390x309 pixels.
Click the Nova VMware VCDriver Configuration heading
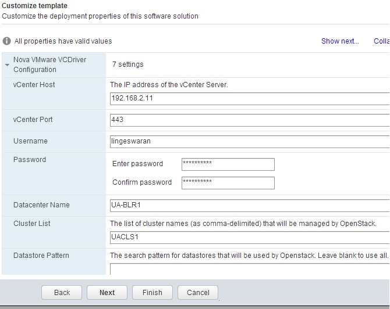[x=49, y=64]
